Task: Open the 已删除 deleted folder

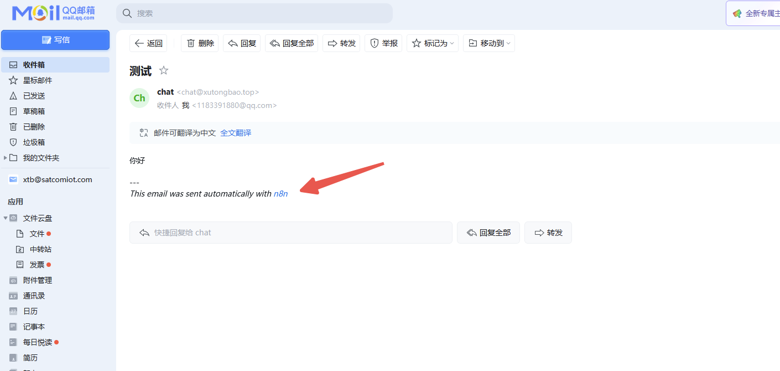Action: tap(55, 127)
